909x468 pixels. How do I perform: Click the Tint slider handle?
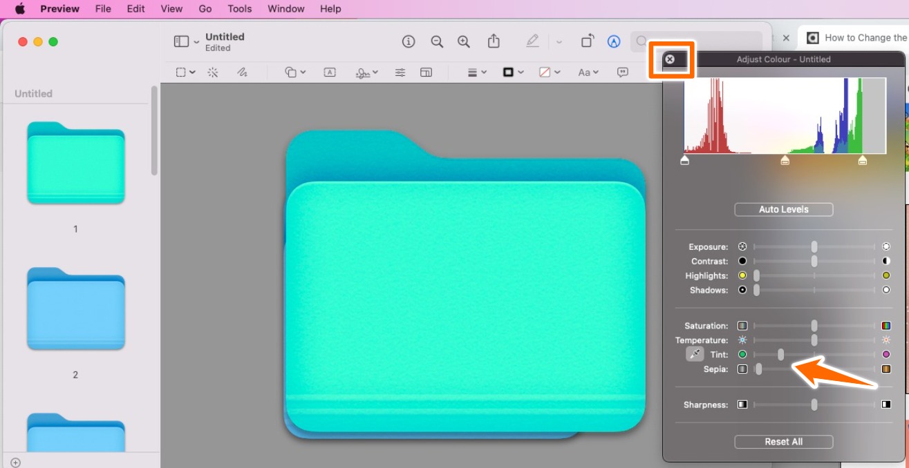[780, 355]
